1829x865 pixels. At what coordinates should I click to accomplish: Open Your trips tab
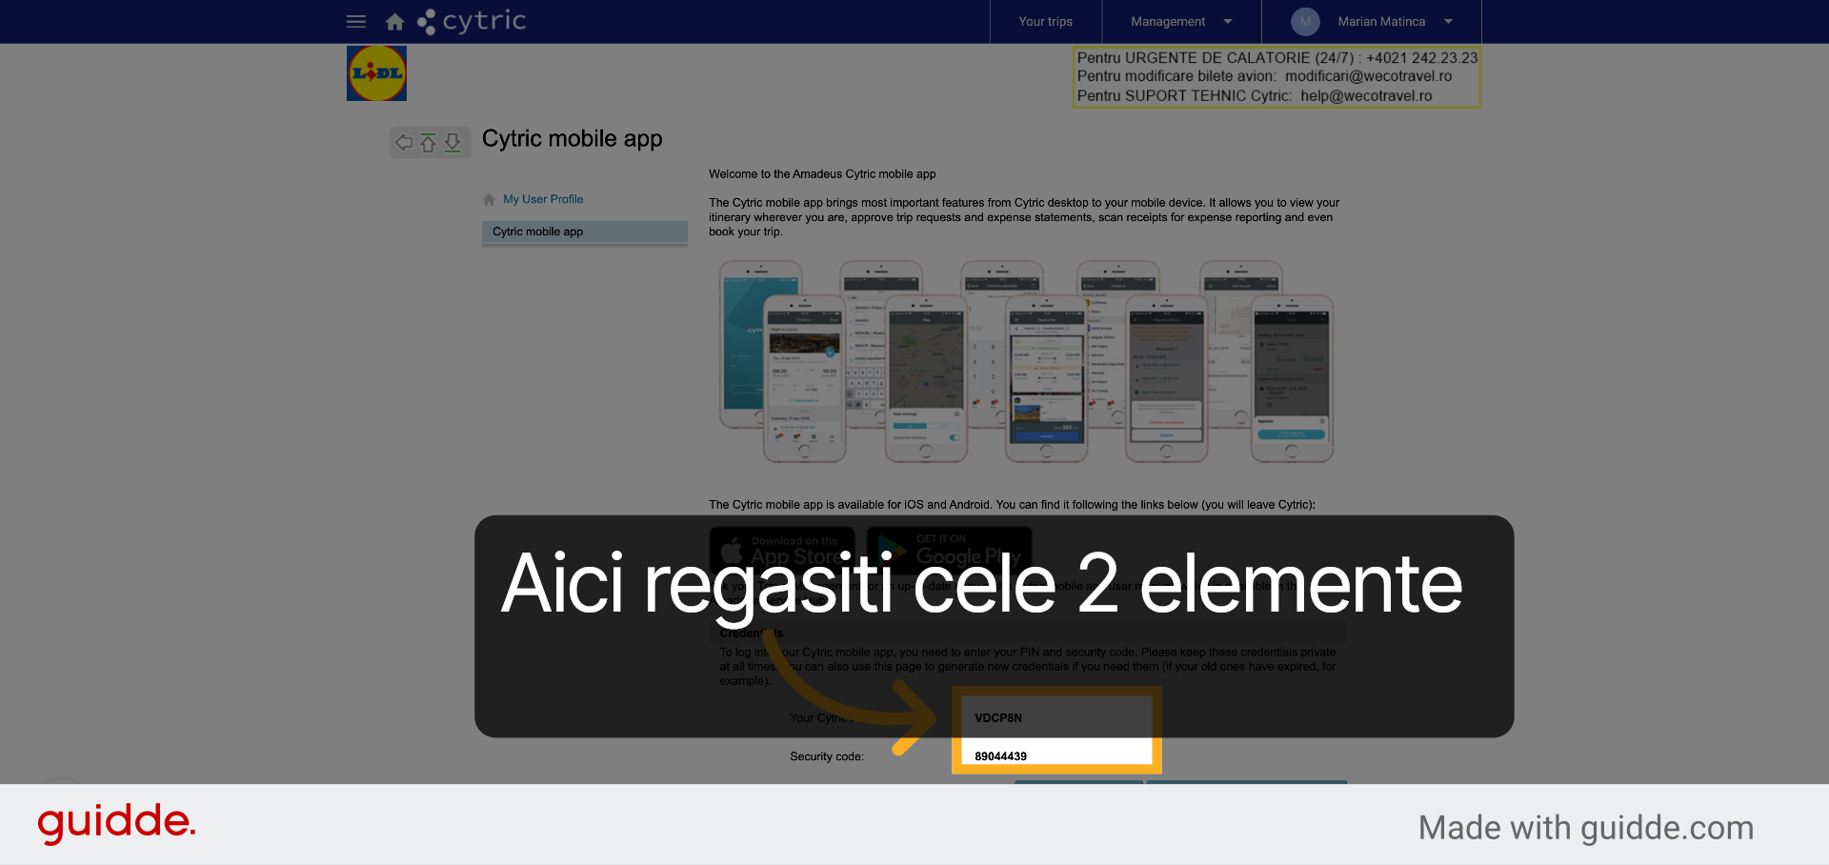[1045, 21]
